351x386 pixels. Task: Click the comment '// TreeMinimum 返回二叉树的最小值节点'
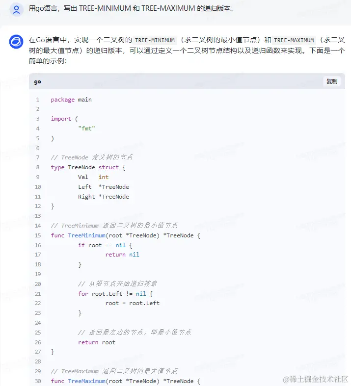(x=114, y=226)
